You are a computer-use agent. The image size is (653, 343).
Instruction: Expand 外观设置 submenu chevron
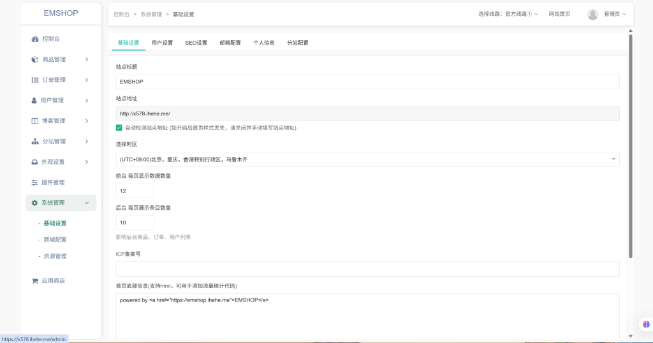(x=87, y=162)
